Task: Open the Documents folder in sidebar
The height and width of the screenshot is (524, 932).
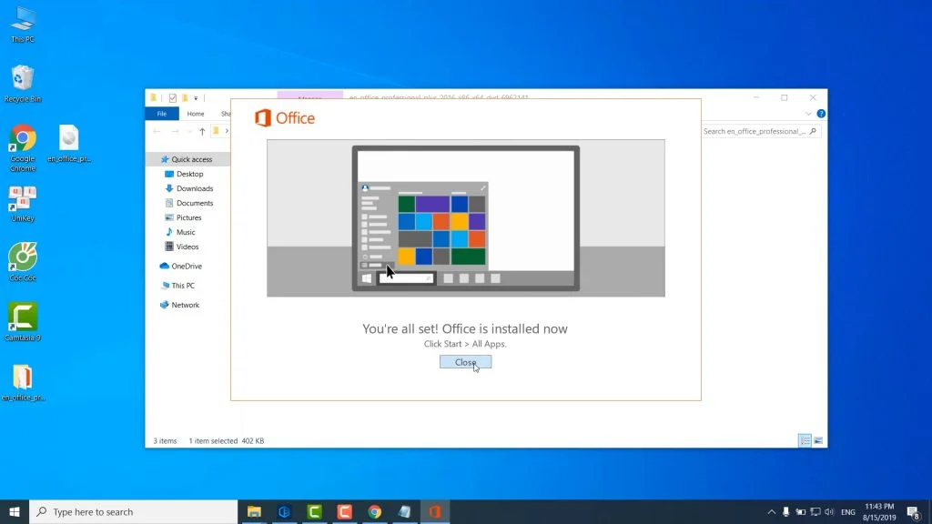Action: 195,203
